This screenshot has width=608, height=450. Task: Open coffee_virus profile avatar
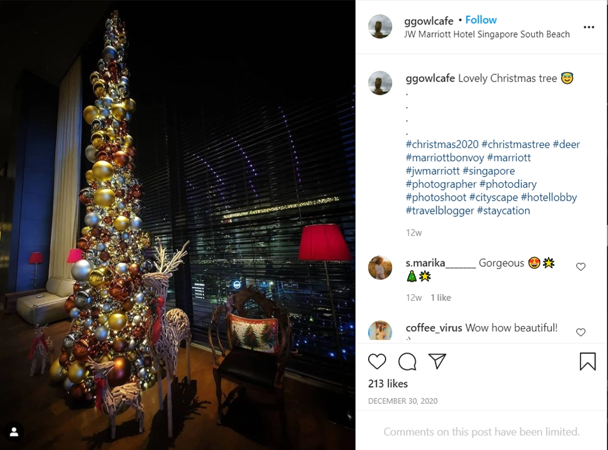pyautogui.click(x=380, y=331)
